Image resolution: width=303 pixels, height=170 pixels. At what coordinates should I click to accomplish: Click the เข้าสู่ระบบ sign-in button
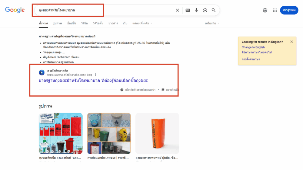[289, 10]
